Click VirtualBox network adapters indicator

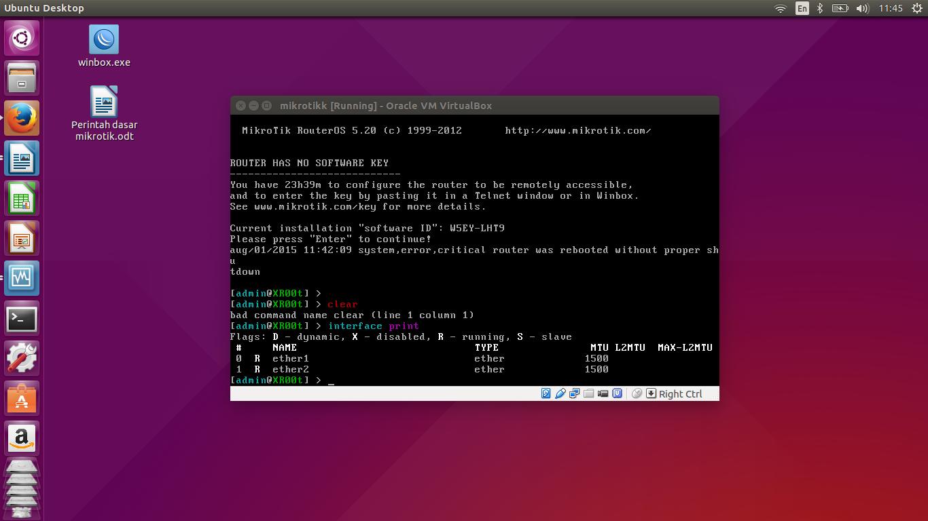[574, 393]
